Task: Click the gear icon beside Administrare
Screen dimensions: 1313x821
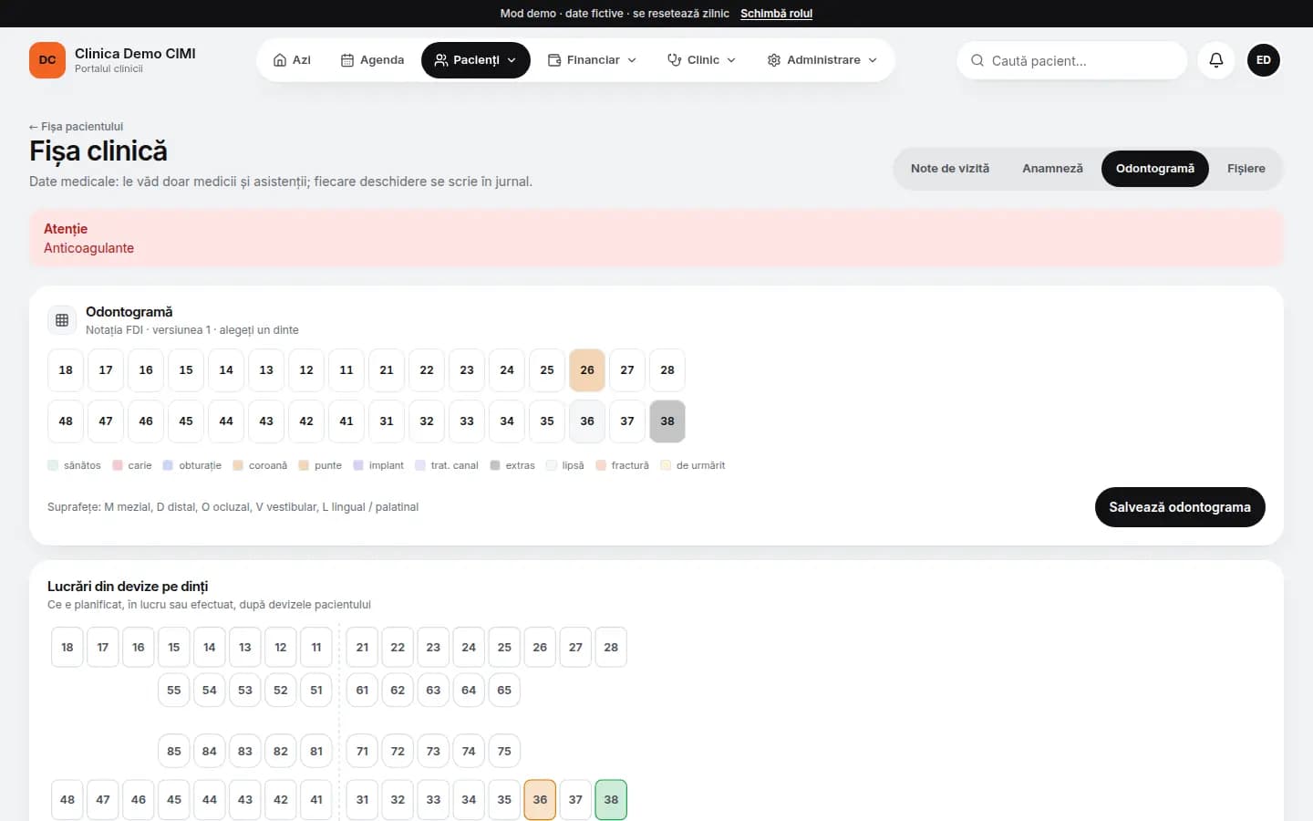Action: pos(774,60)
